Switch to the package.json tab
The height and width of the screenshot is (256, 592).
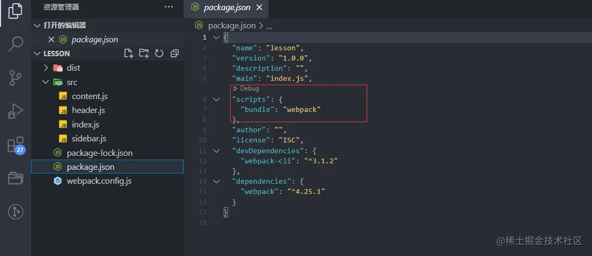(226, 9)
